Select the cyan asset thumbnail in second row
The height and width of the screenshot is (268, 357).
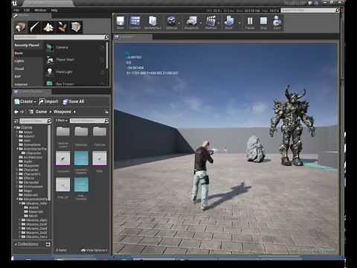click(x=81, y=158)
